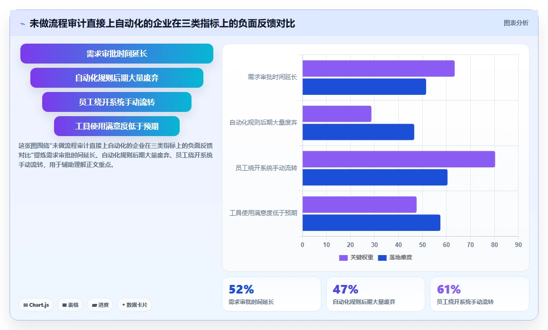Open the 61% 员工绕开系统手动流转 data card
The image size is (548, 330).
pos(480,294)
